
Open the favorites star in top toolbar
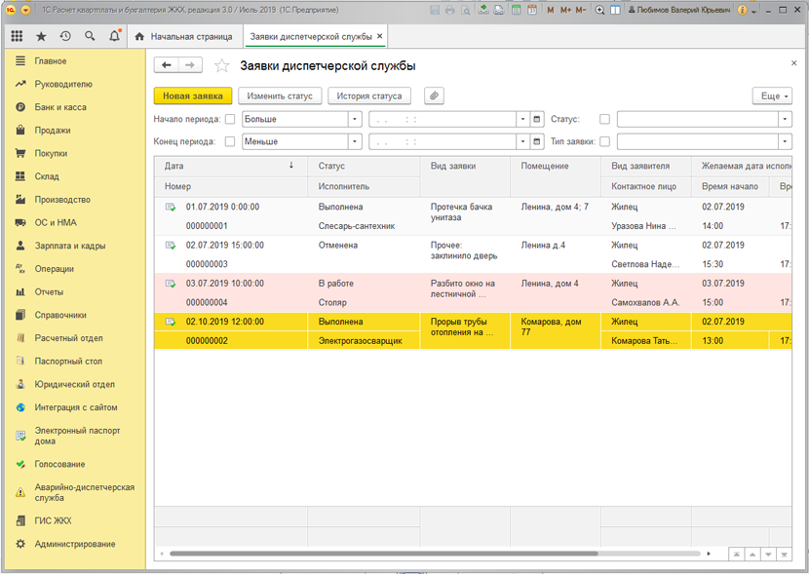point(41,36)
